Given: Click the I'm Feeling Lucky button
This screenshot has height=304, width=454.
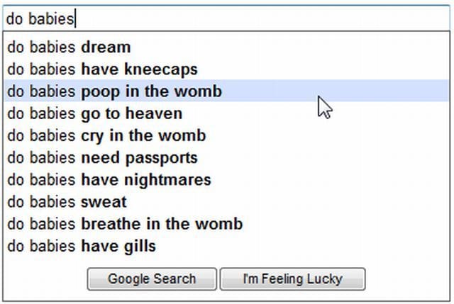Looking at the screenshot, I should (292, 279).
